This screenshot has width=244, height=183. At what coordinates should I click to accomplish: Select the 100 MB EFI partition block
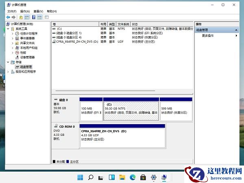pos(91,109)
